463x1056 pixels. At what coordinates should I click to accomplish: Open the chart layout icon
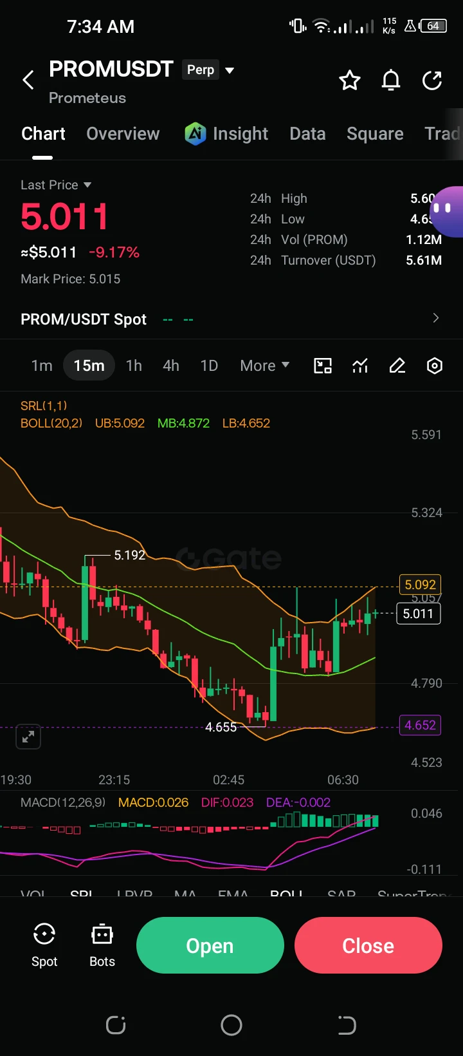[323, 366]
